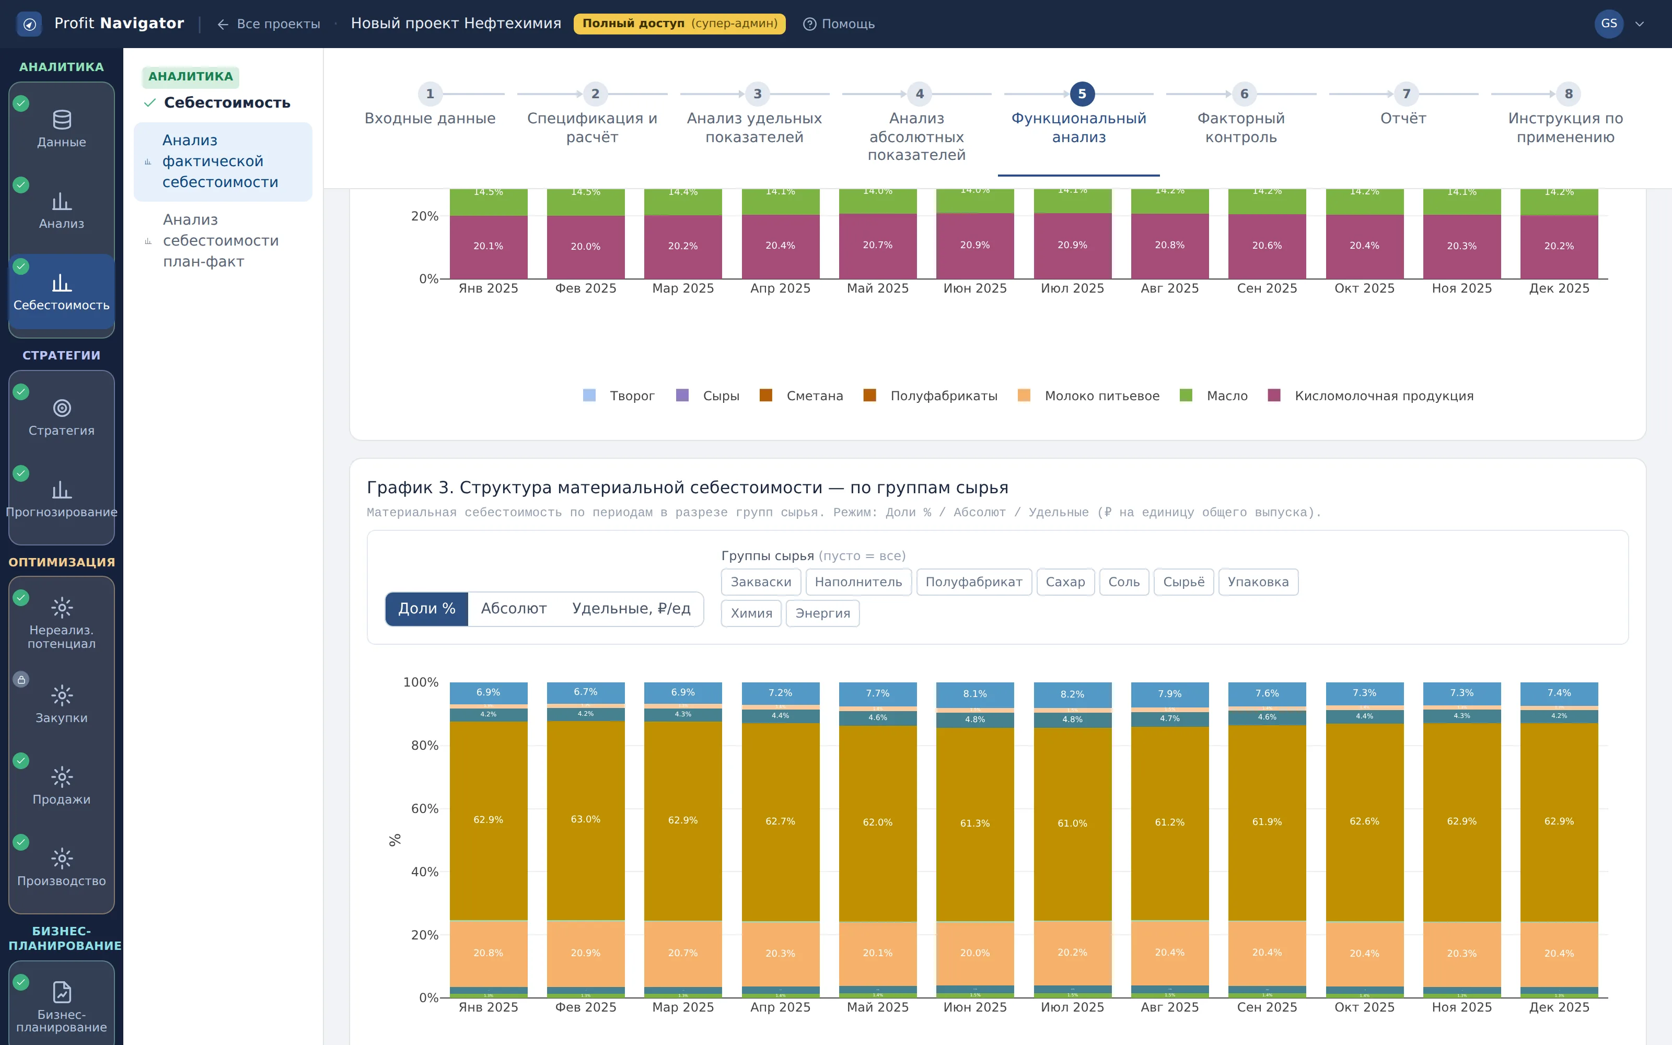The image size is (1672, 1045).
Task: Open Анализ фактической себестоимости page
Action: 223,162
